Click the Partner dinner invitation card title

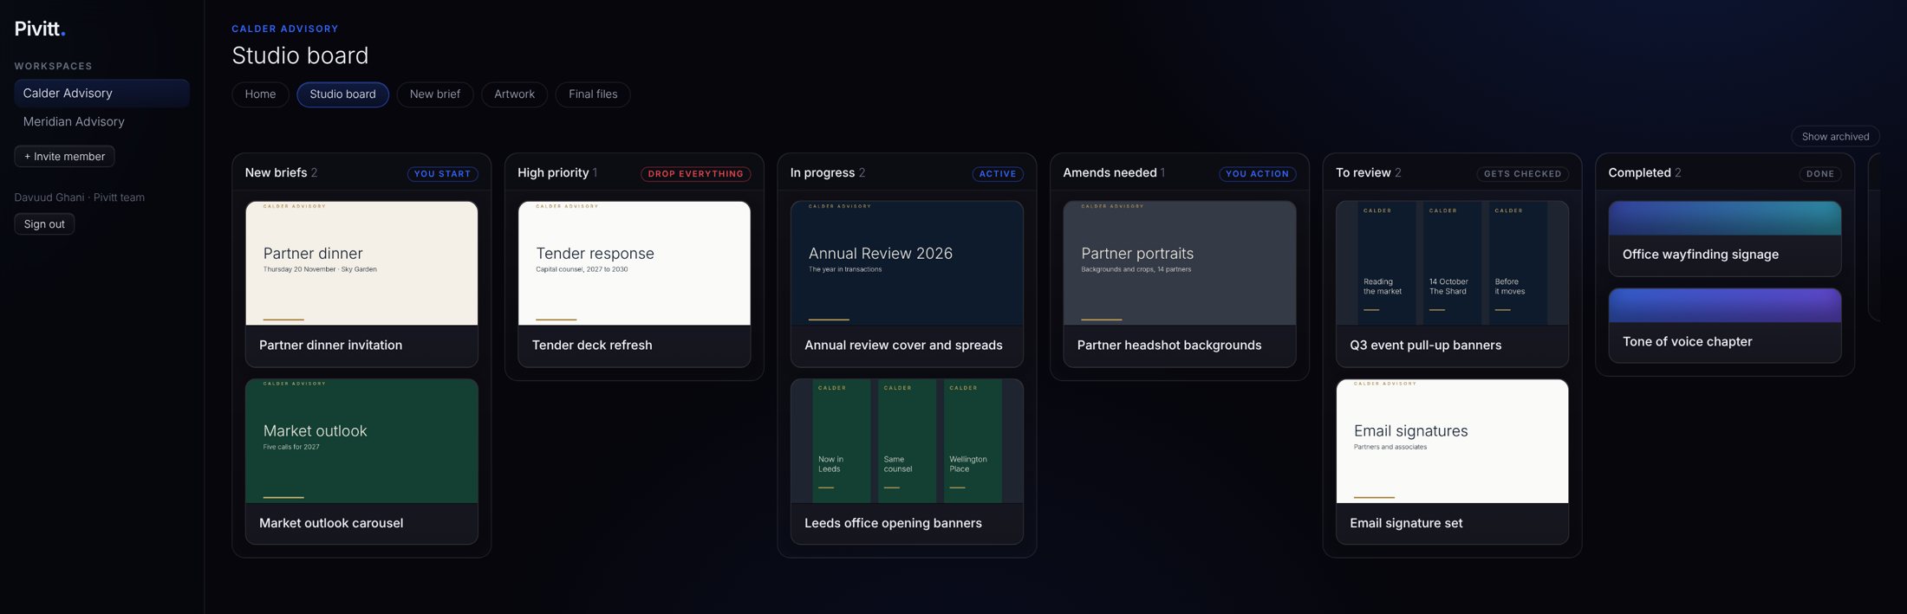point(330,345)
